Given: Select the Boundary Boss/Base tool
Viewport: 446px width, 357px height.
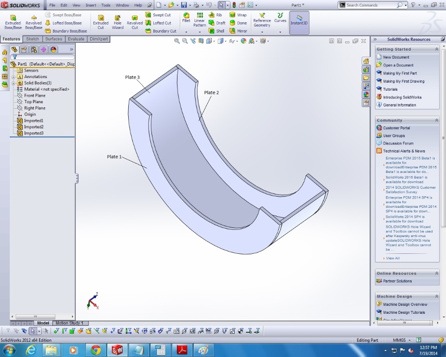Looking at the screenshot, I should 66,31.
